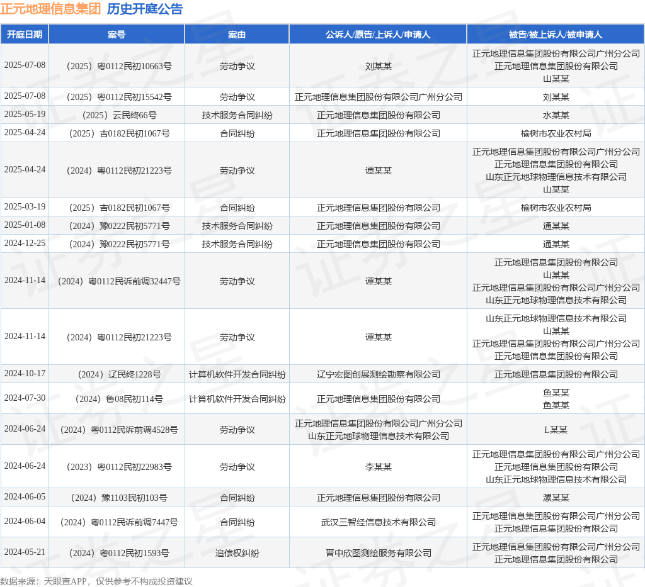This screenshot has height=587, width=645.
Task: Click the date 2024-12-25
Action: pos(25,243)
